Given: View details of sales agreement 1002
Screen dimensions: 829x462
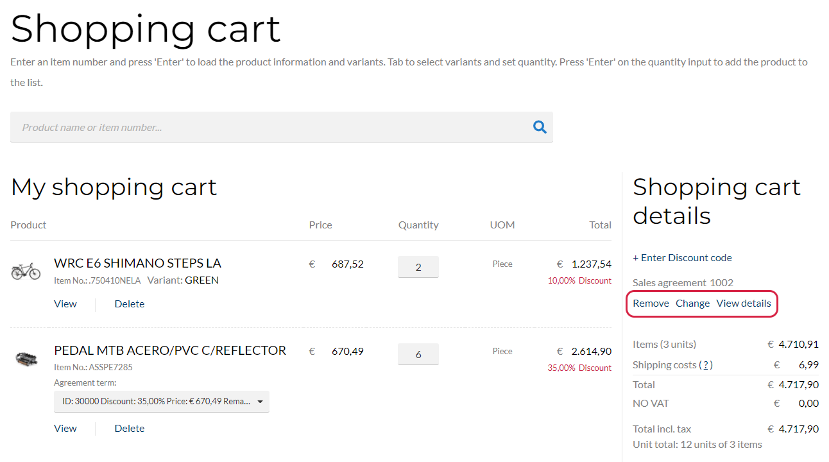Looking at the screenshot, I should (744, 304).
